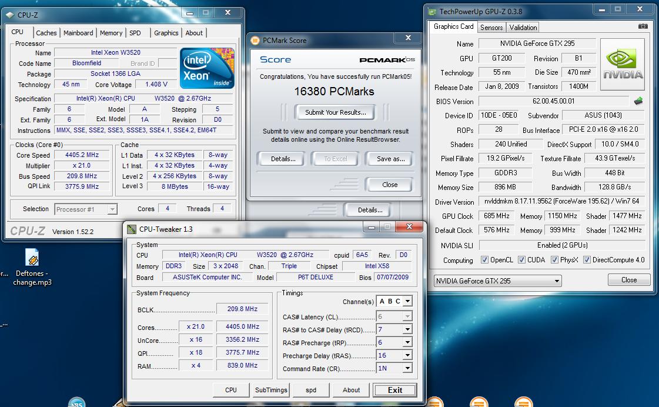Click the P6T DELUXE model field in CPU-Tweaker
This screenshot has width=659, height=407.
316,277
